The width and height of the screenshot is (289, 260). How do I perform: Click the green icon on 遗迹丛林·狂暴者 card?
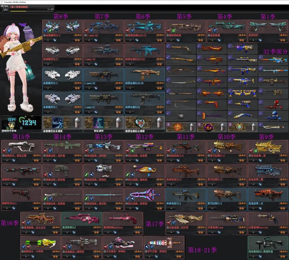tap(45, 198)
